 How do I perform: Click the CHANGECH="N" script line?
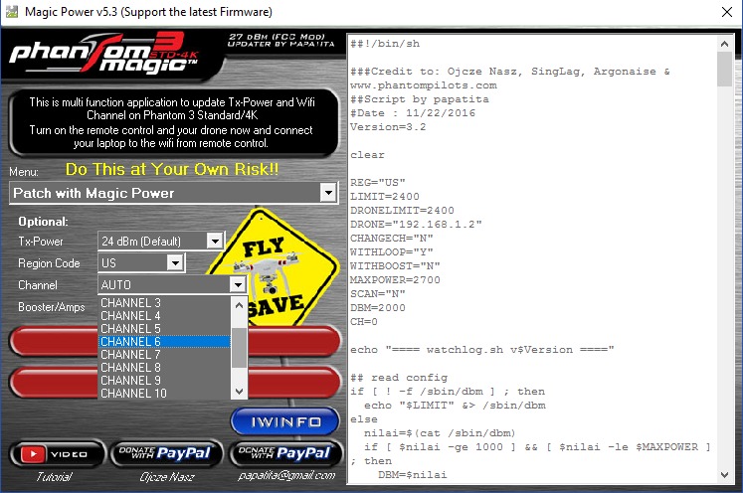pyautogui.click(x=392, y=239)
